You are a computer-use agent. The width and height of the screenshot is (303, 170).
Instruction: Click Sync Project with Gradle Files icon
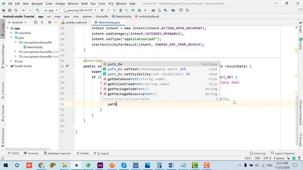click(153, 10)
